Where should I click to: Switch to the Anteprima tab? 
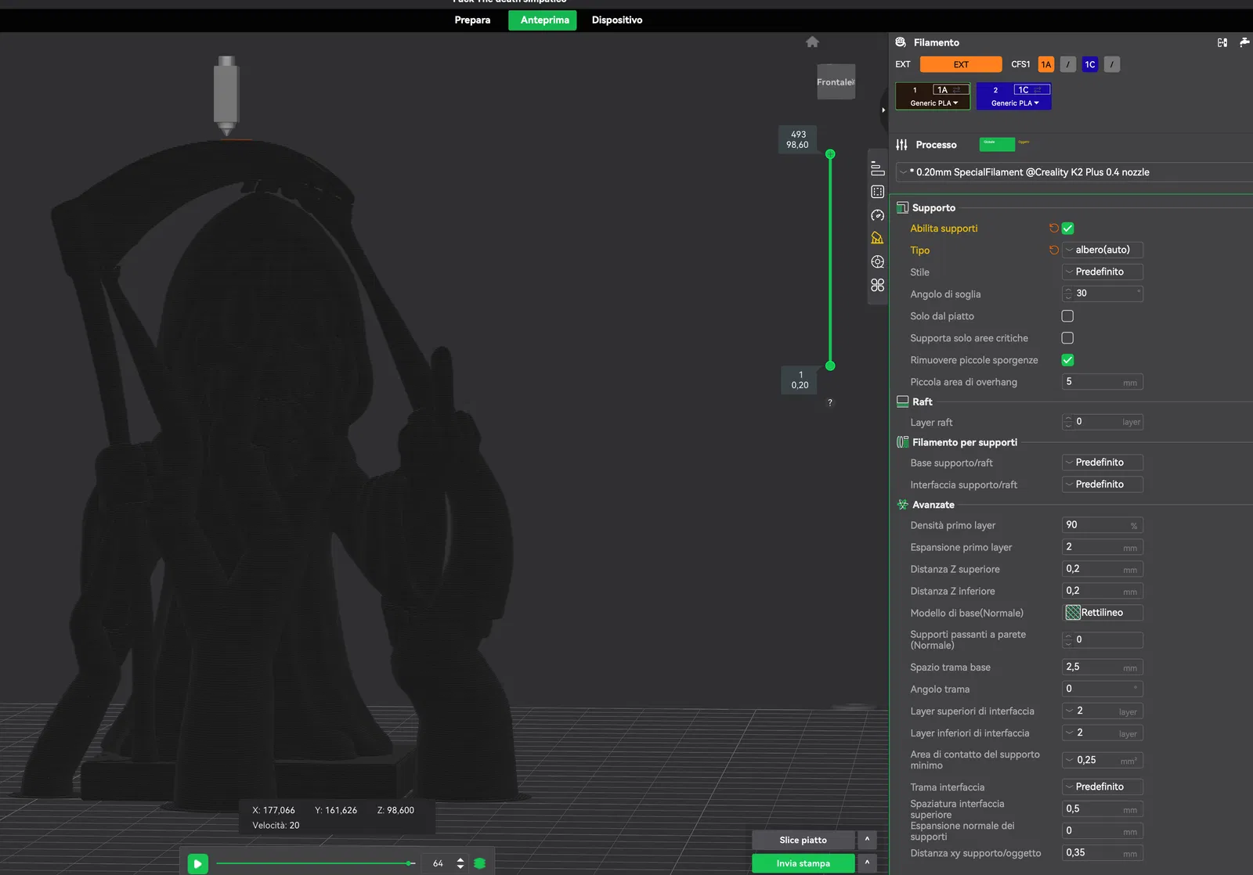(544, 20)
